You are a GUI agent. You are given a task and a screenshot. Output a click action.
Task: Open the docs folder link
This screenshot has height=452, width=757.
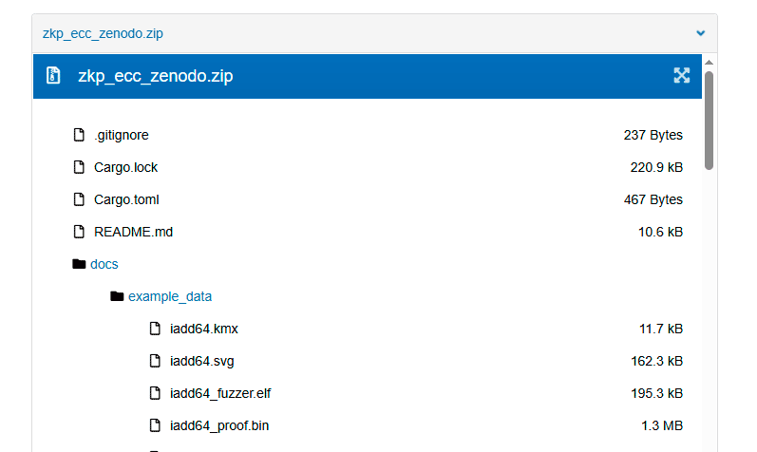pos(104,264)
